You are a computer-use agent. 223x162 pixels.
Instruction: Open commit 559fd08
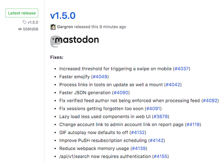[x=31, y=29]
